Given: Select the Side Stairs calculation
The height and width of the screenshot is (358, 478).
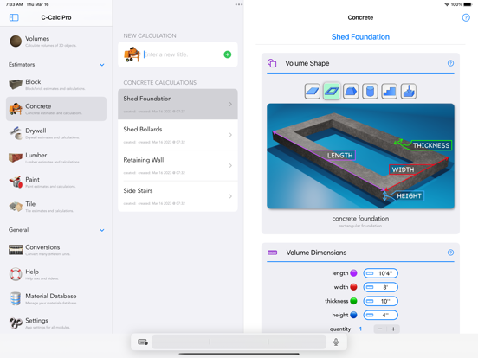Looking at the screenshot, I should (178, 196).
